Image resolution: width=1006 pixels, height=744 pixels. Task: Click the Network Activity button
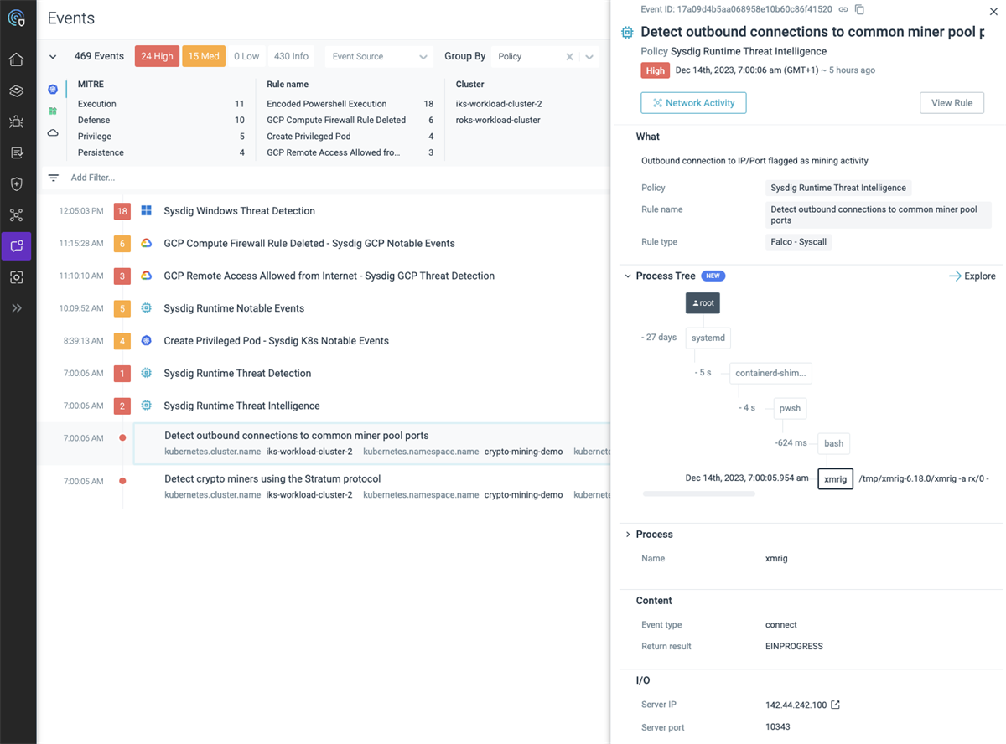(693, 103)
